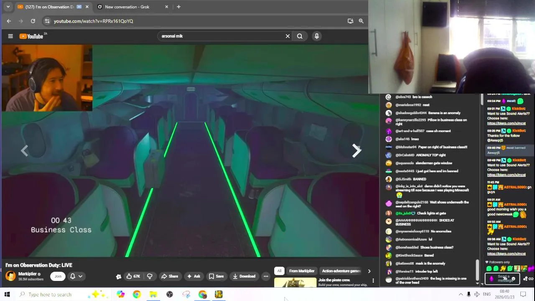Open the Markiplier channel name link

[28, 274]
